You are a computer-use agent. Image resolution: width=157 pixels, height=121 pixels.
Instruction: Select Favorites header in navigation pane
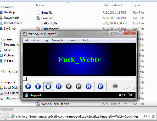[x=7, y=7]
